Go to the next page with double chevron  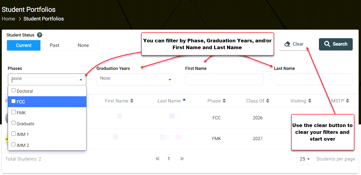[x=182, y=159]
